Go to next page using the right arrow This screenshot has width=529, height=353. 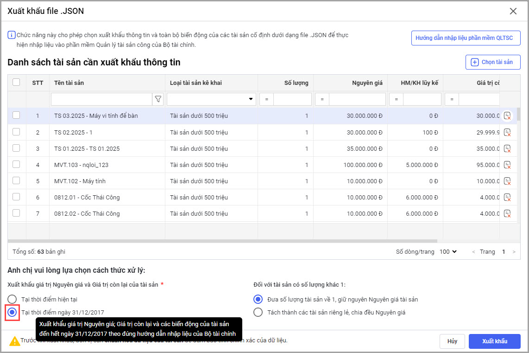tap(514, 252)
